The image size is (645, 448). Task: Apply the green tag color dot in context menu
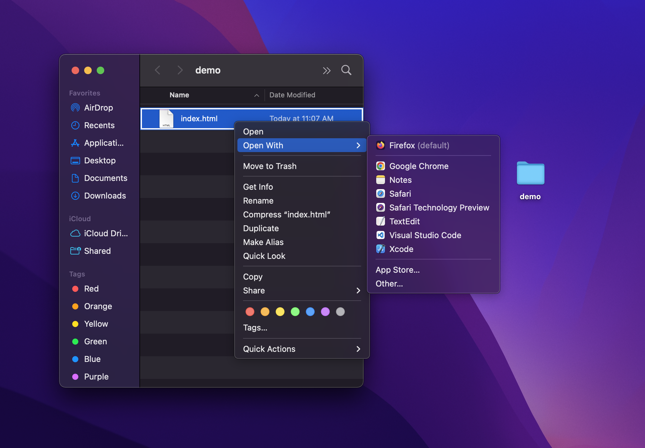coord(295,312)
